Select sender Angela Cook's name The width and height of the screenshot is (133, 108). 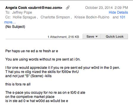(16, 8)
